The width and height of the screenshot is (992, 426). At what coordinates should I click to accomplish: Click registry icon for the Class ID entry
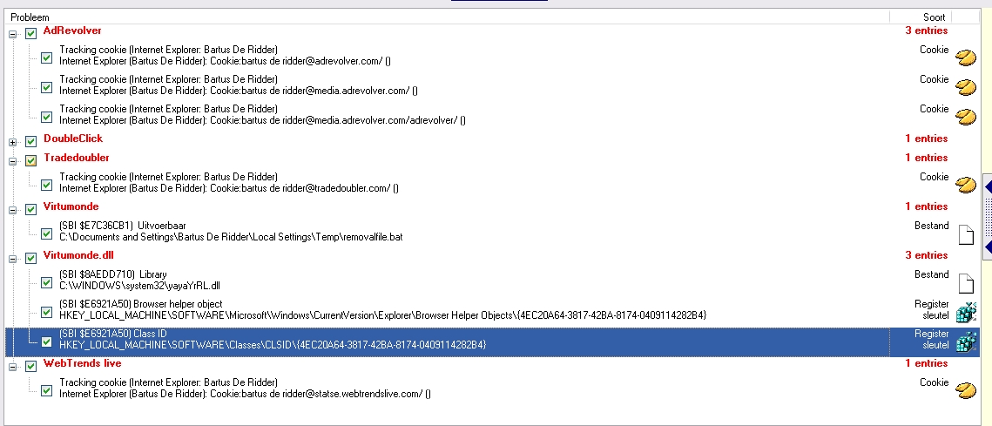pyautogui.click(x=965, y=342)
